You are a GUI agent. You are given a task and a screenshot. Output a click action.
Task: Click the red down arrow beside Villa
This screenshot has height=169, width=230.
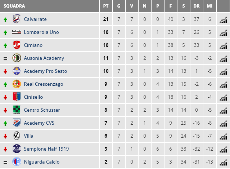click(5, 136)
